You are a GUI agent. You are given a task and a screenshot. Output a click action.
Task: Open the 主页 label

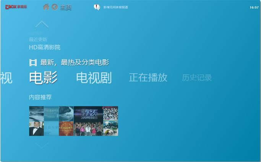(x=66, y=7)
